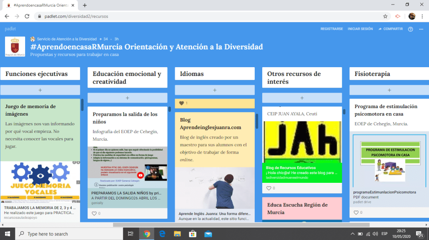Click INICIAR SESIÓN to log in

(x=360, y=29)
